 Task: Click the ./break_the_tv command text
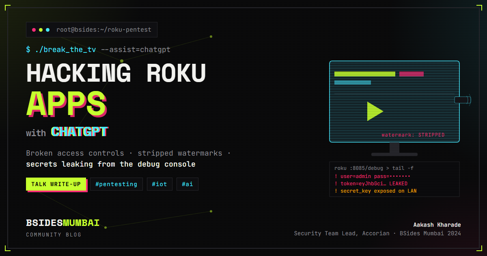click(x=65, y=50)
